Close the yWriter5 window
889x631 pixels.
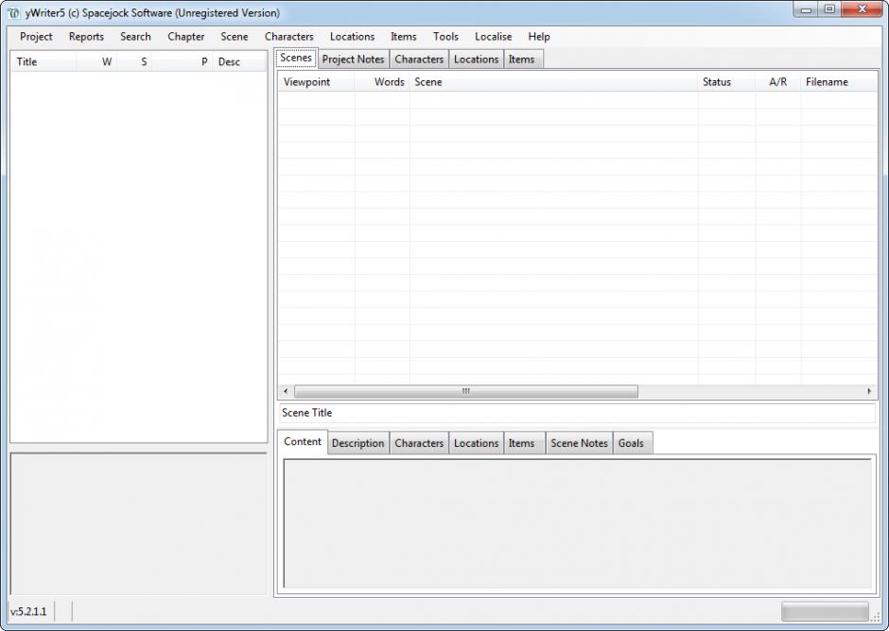[x=862, y=9]
